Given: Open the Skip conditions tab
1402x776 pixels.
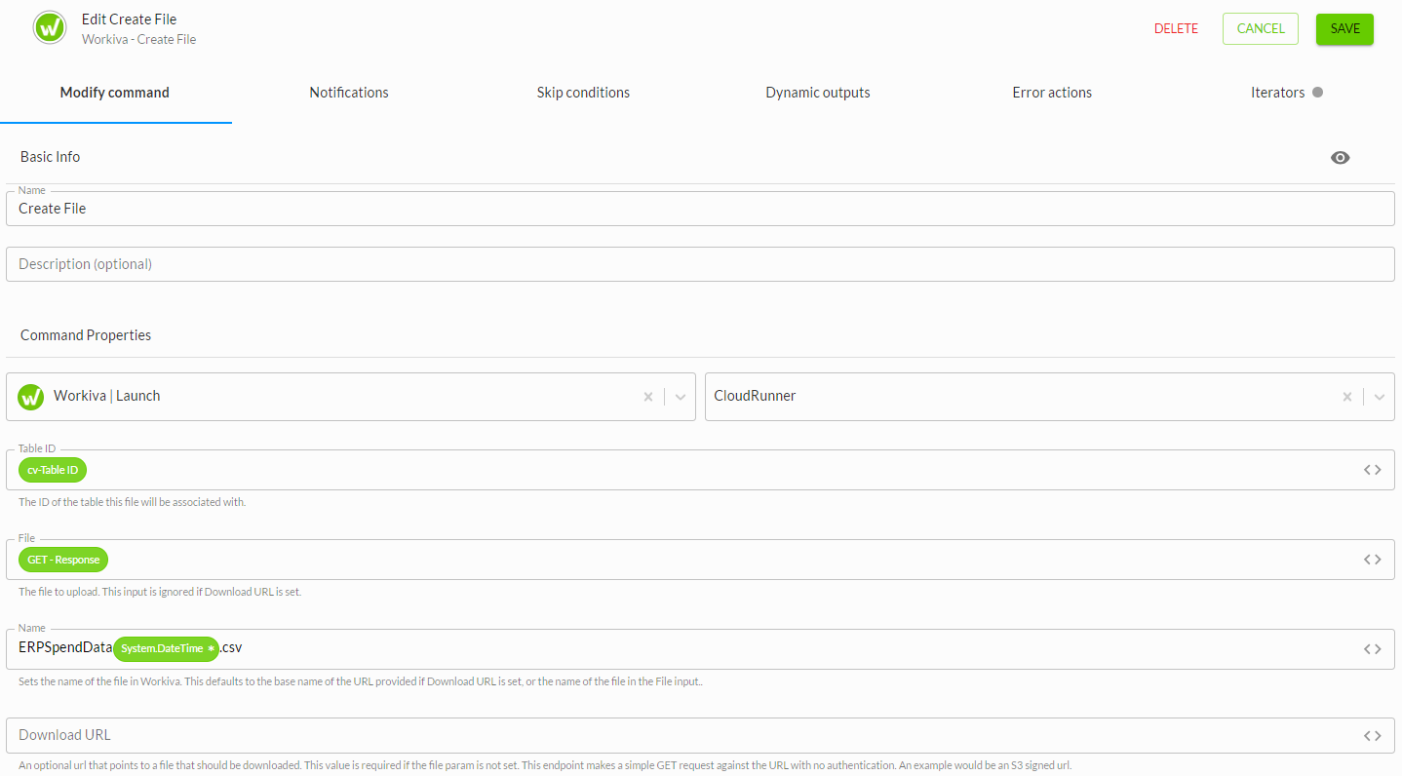Looking at the screenshot, I should 583,93.
